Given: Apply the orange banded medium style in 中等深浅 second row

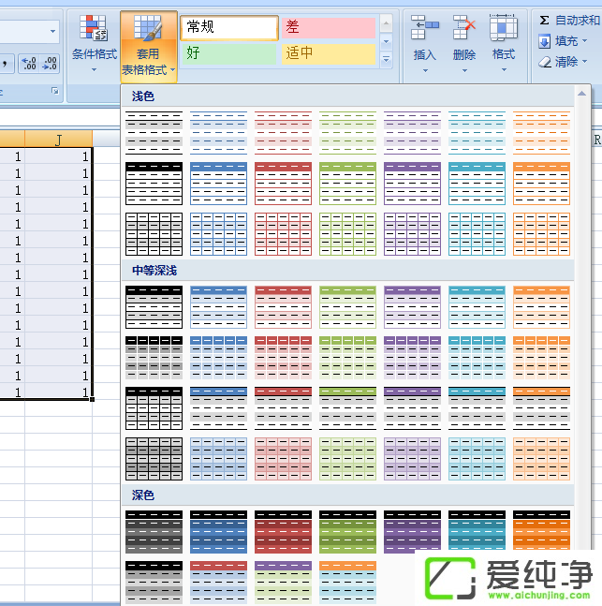Looking at the screenshot, I should pyautogui.click(x=541, y=358).
